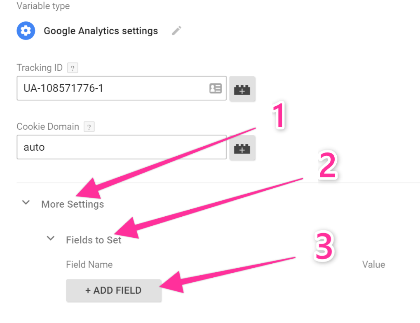Click the Variable type heading label

coord(43,6)
